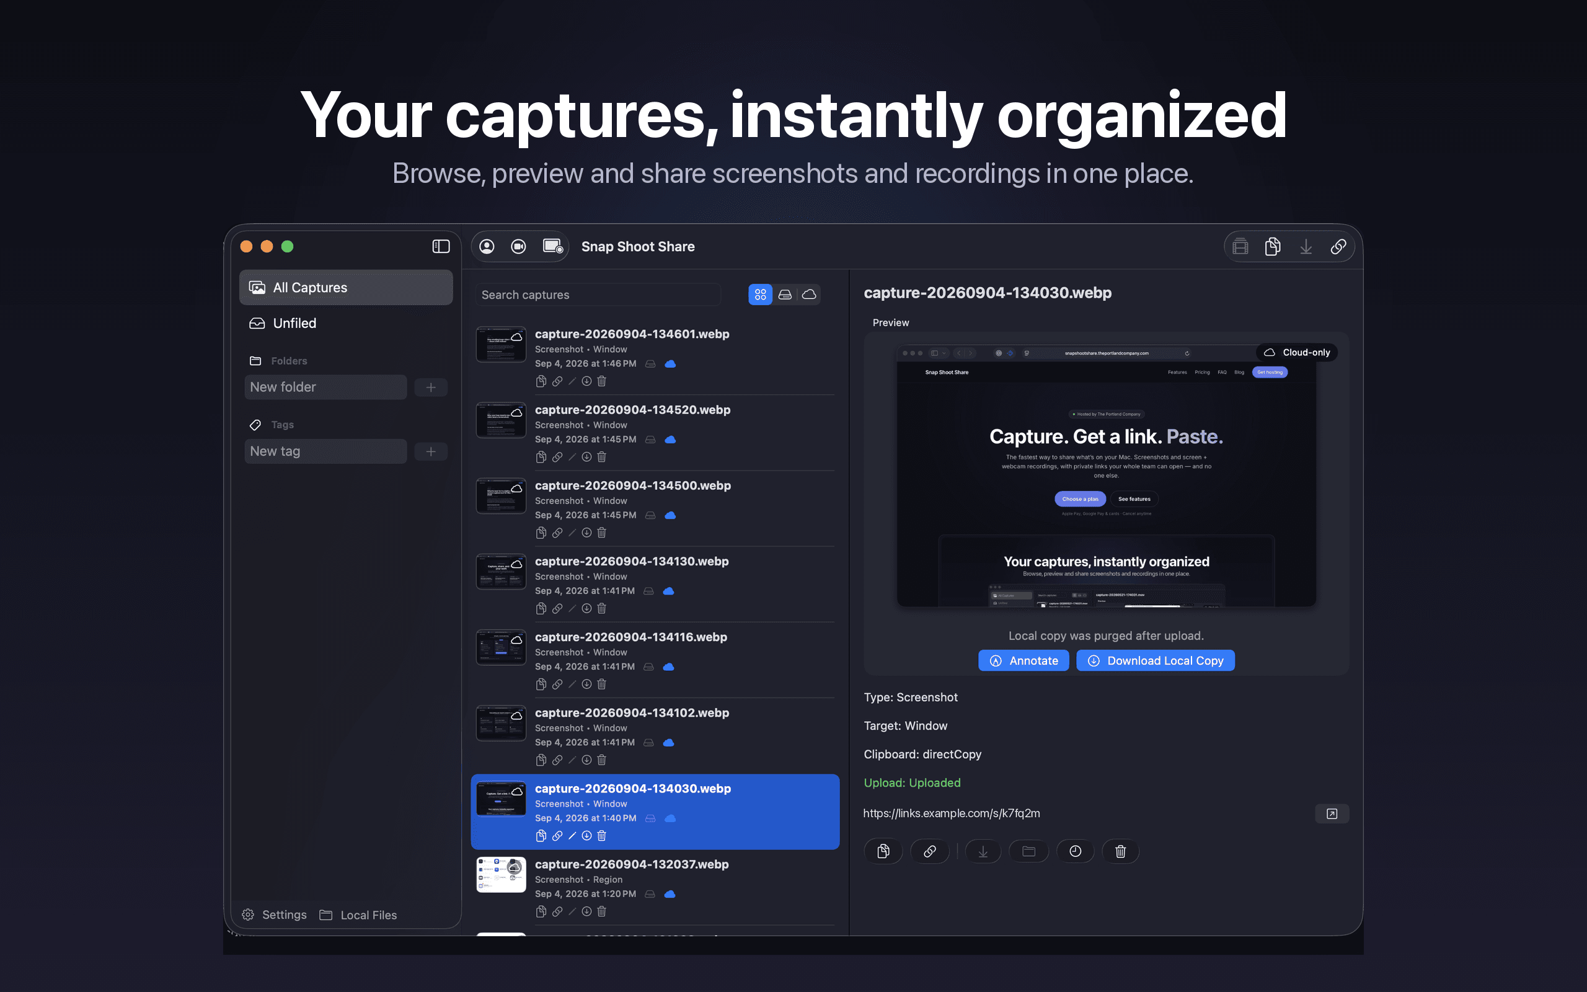Start a screen recording from toolbar

[x=553, y=246]
